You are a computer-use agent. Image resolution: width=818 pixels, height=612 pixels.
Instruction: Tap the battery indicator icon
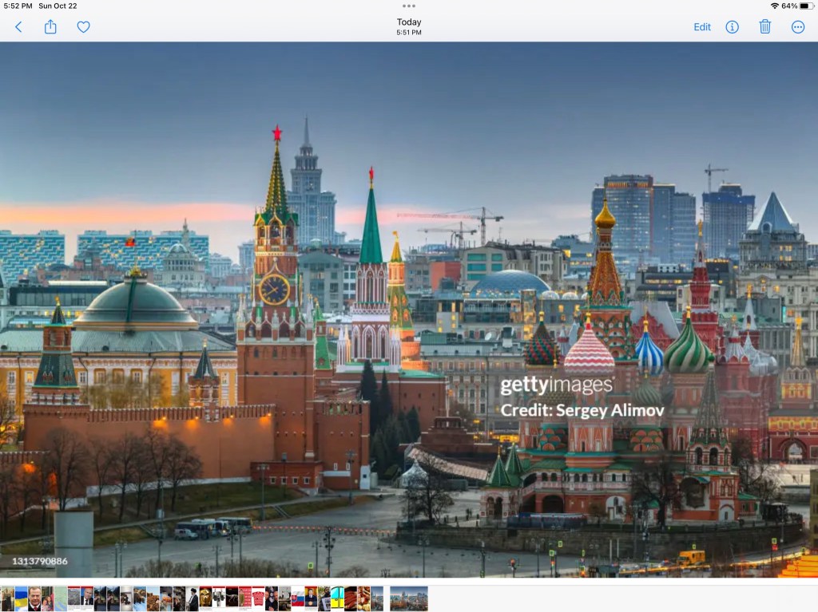806,6
